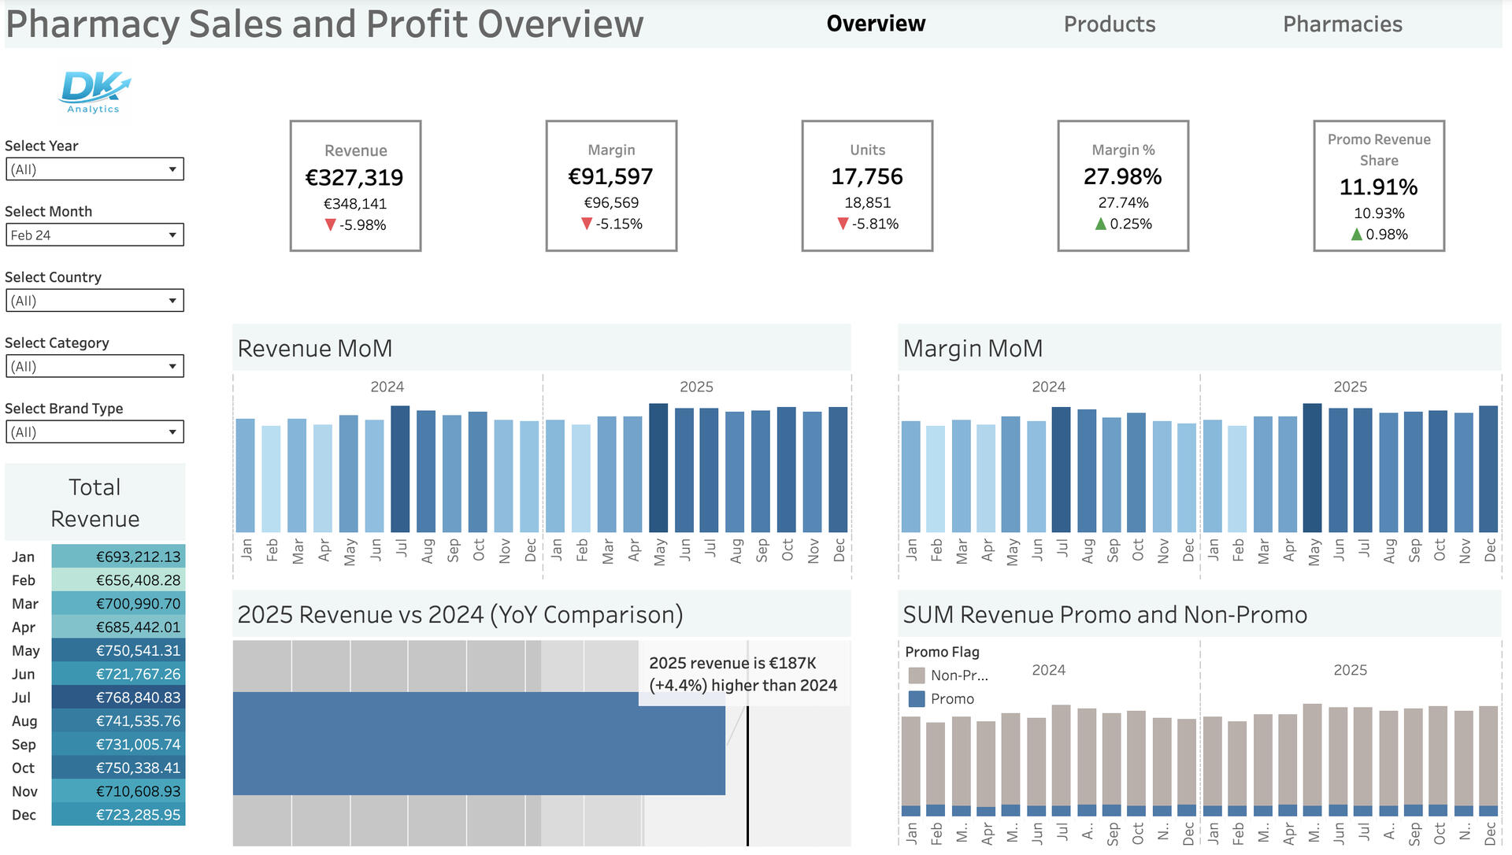The width and height of the screenshot is (1512, 855).
Task: Click the red decrease arrow under Revenue
Action: tap(329, 224)
